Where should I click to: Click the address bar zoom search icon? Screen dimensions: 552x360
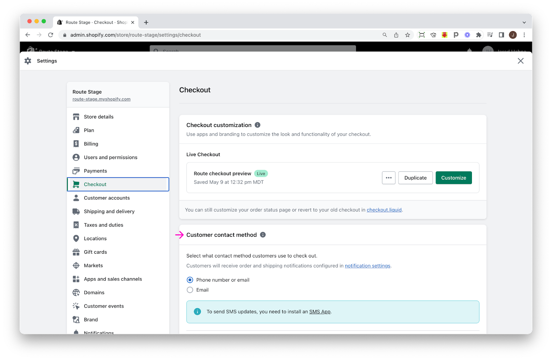(385, 35)
